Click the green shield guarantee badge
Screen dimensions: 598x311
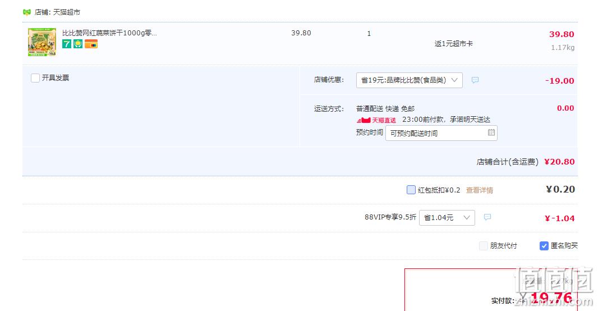pyautogui.click(x=78, y=44)
